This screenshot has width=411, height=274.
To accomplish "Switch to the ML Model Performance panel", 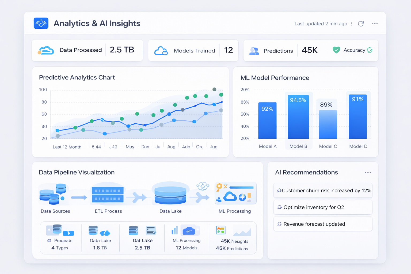I will pyautogui.click(x=275, y=78).
